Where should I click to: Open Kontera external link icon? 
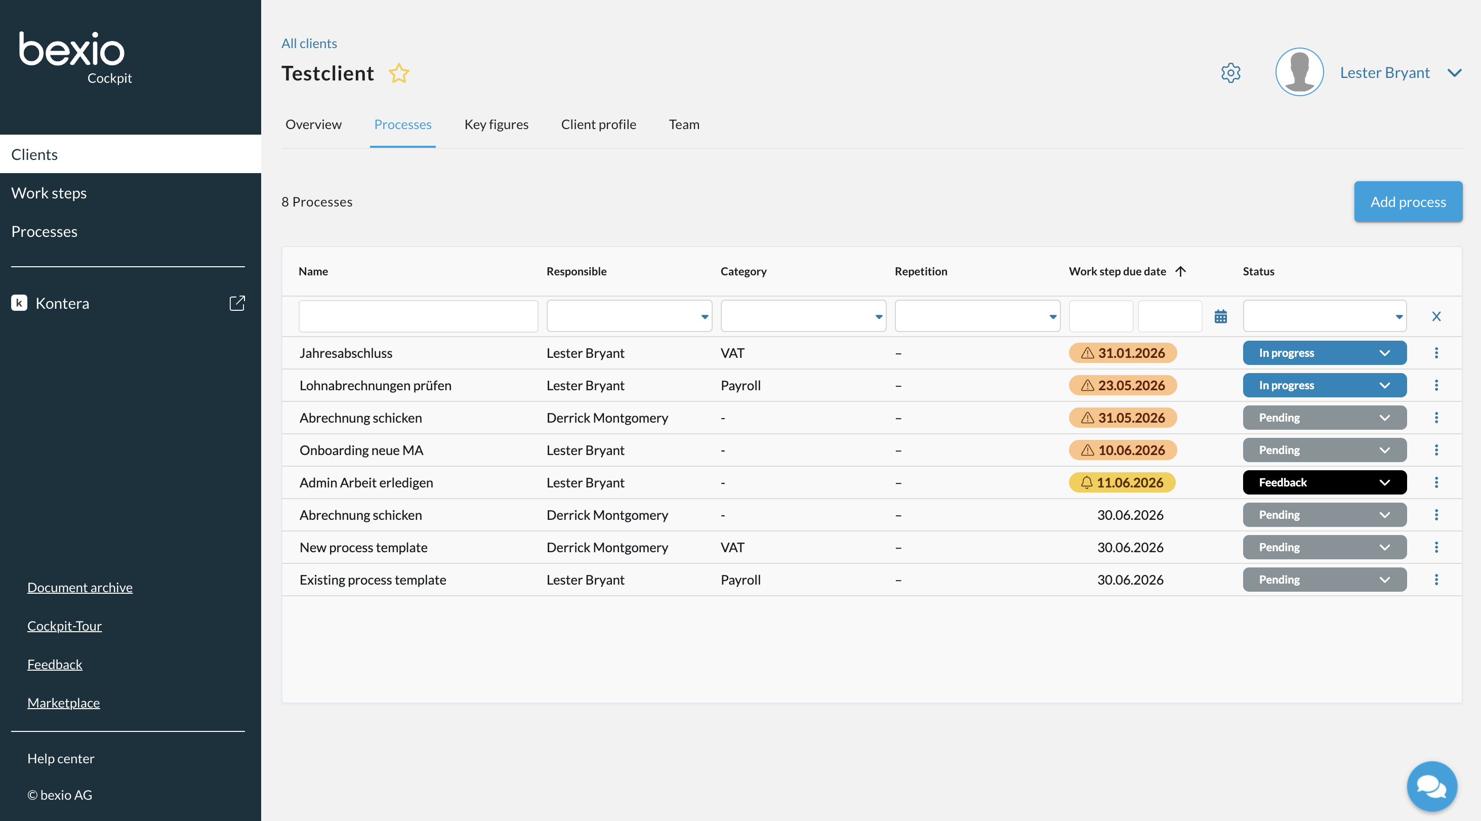tap(237, 303)
